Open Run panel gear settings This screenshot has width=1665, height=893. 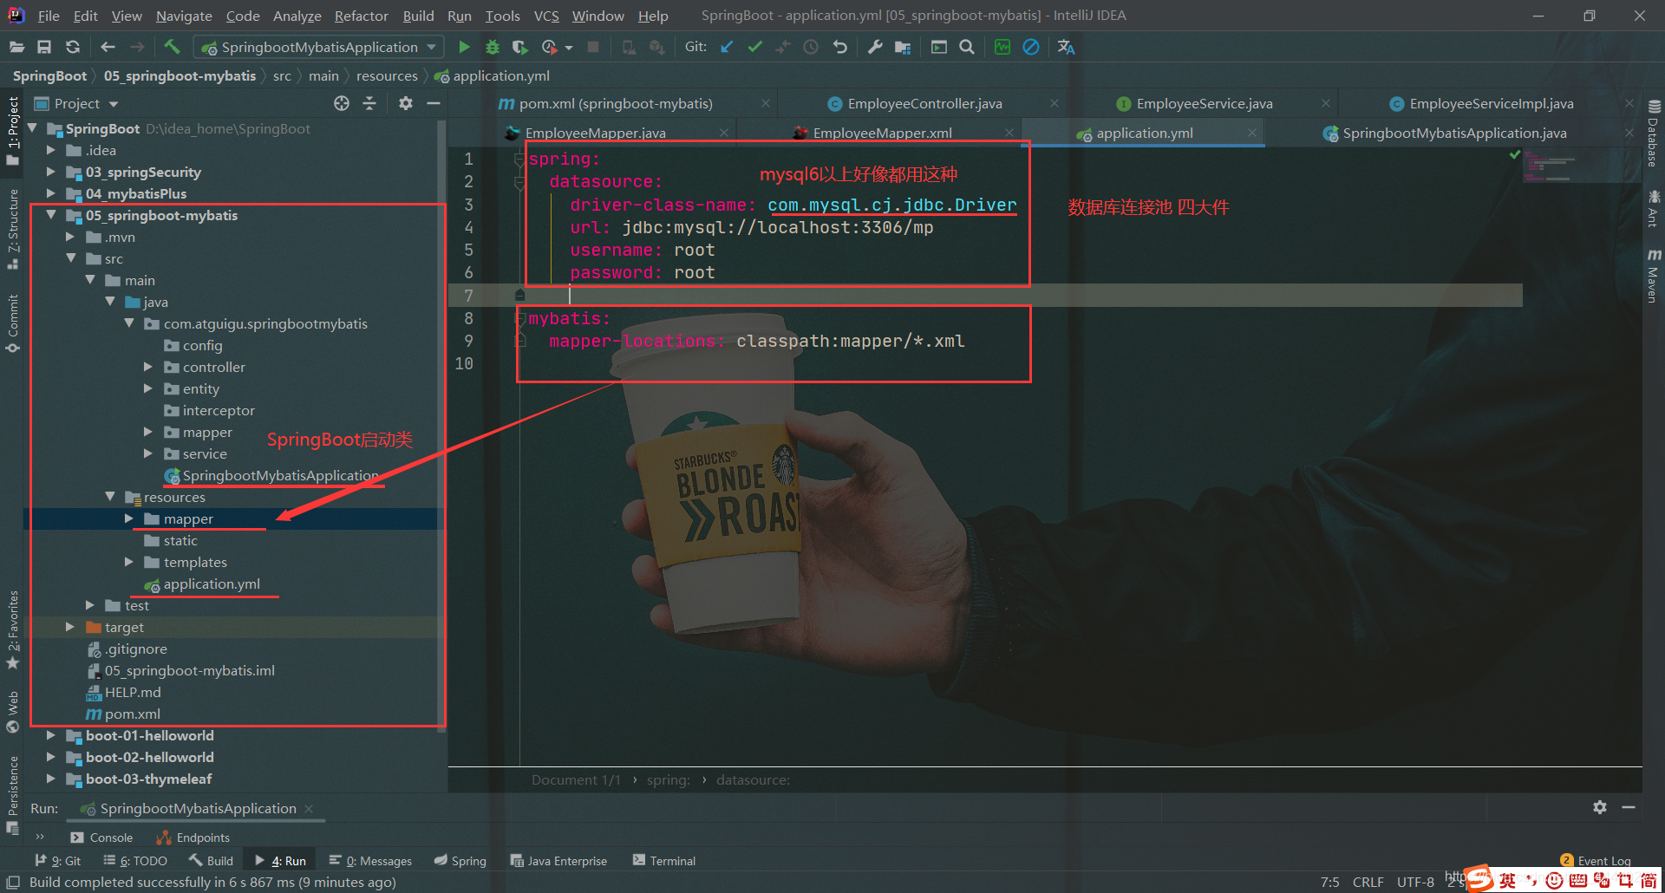(1600, 807)
